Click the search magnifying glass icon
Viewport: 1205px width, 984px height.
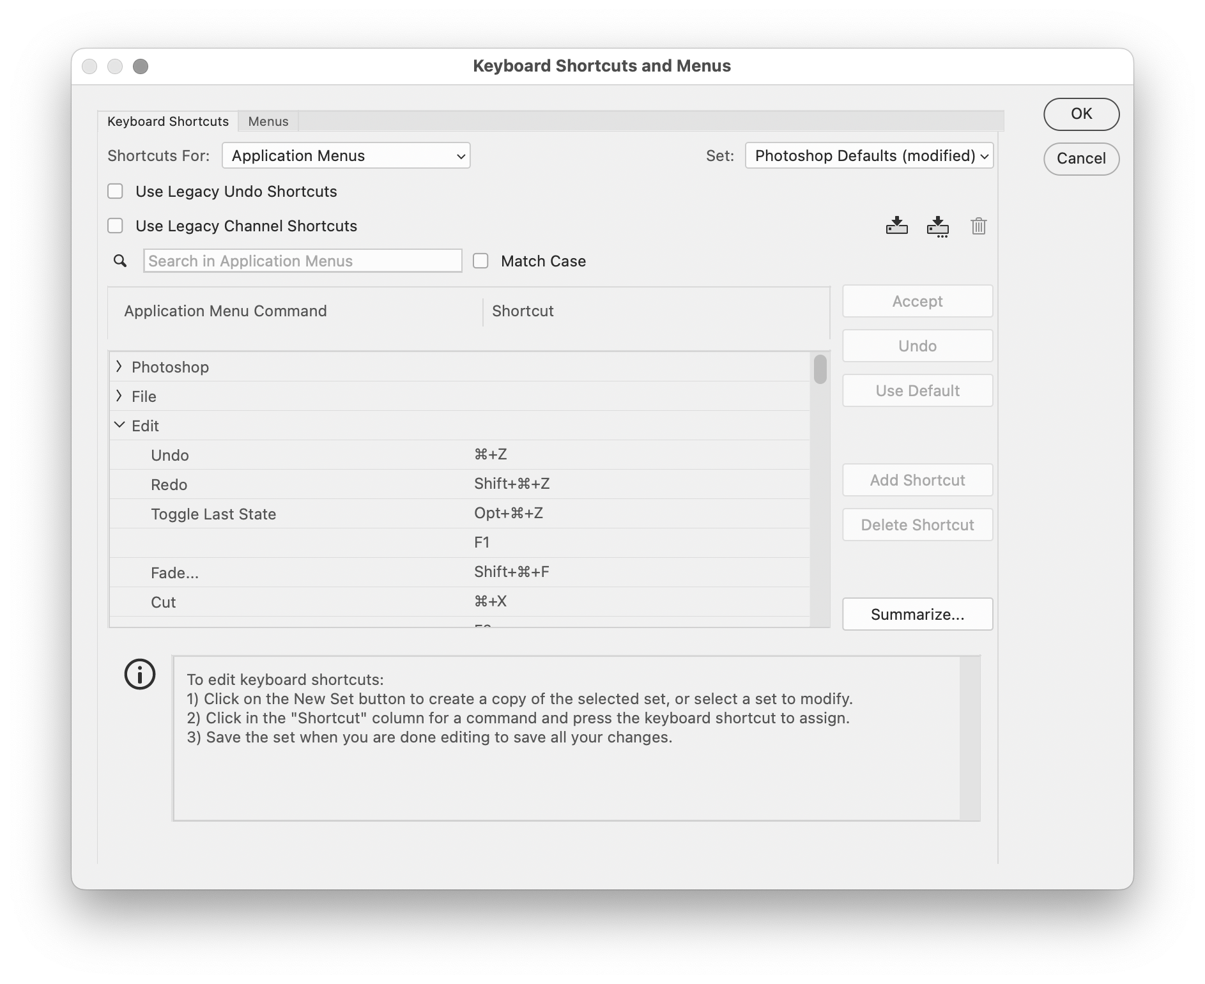pyautogui.click(x=120, y=261)
